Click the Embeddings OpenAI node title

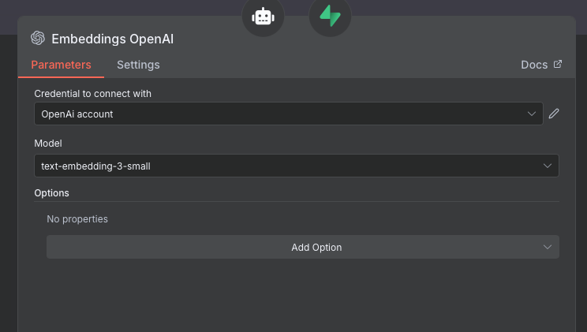pyautogui.click(x=112, y=38)
